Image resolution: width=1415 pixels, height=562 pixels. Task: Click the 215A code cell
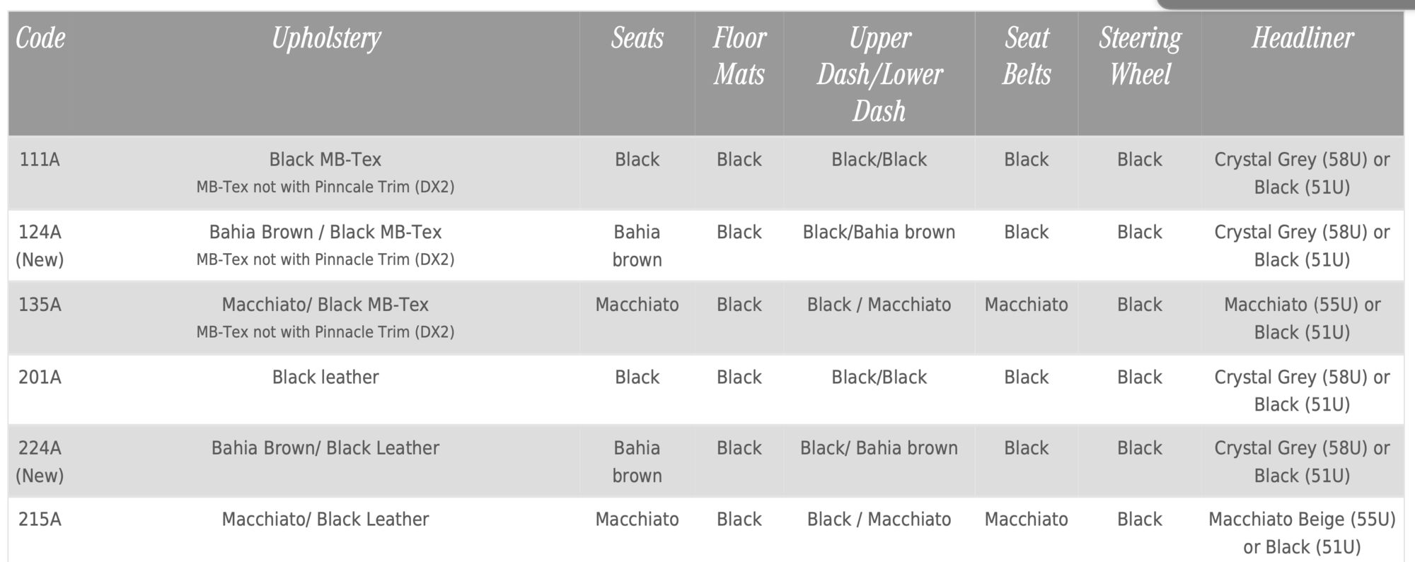(x=40, y=520)
